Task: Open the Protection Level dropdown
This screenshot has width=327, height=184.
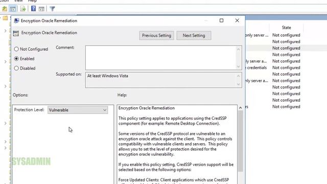Action: pyautogui.click(x=78, y=110)
